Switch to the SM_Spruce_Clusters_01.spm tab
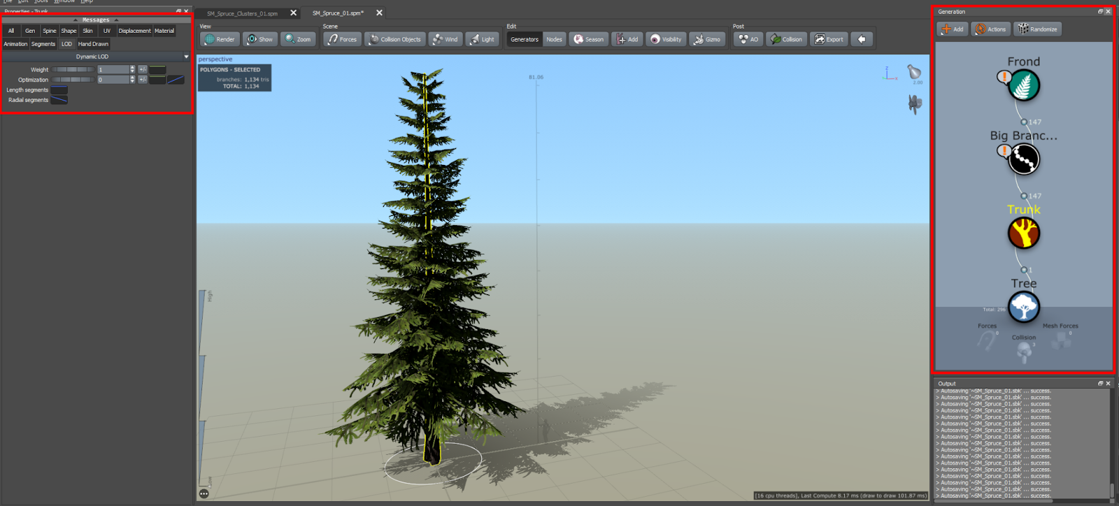Image resolution: width=1119 pixels, height=506 pixels. (x=242, y=13)
